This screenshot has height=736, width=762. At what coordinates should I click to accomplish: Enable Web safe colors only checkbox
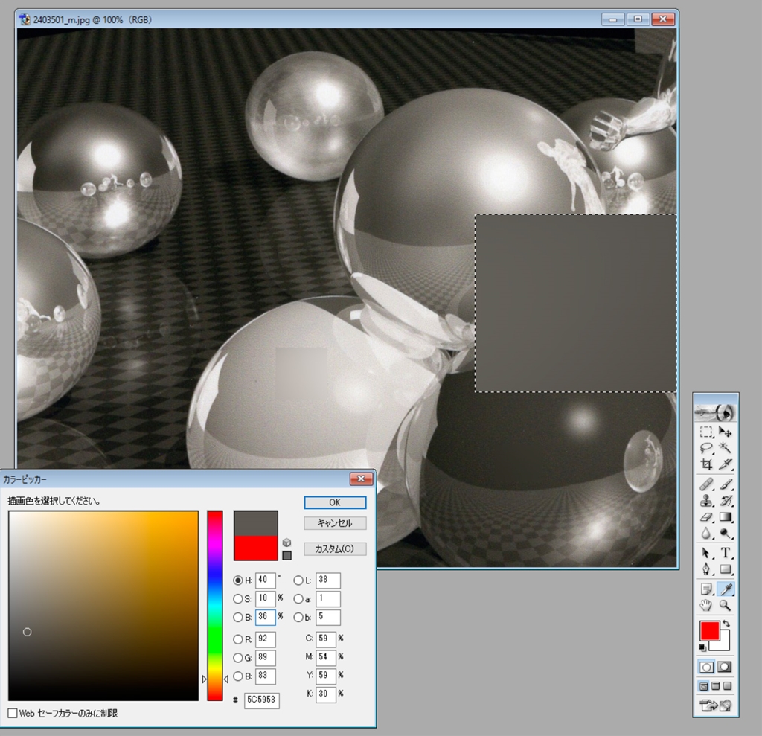13,713
